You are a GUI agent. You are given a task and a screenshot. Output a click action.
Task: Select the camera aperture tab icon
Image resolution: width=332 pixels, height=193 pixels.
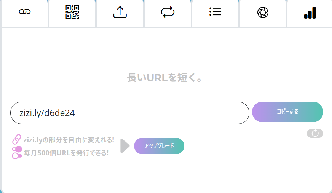point(263,12)
